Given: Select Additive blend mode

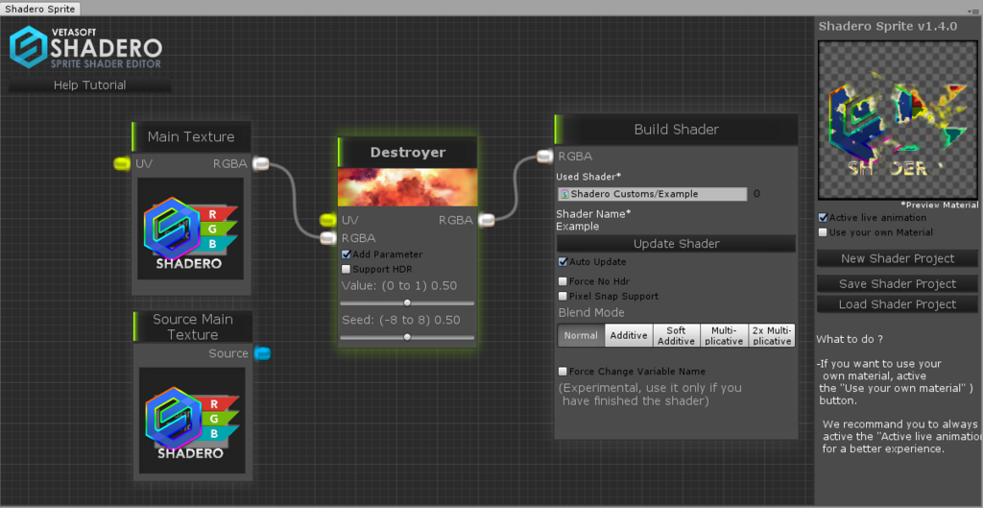Looking at the screenshot, I should (629, 335).
